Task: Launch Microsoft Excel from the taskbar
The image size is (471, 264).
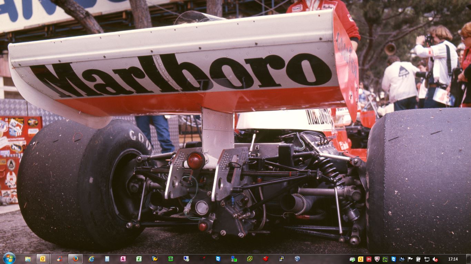Action: 139,259
